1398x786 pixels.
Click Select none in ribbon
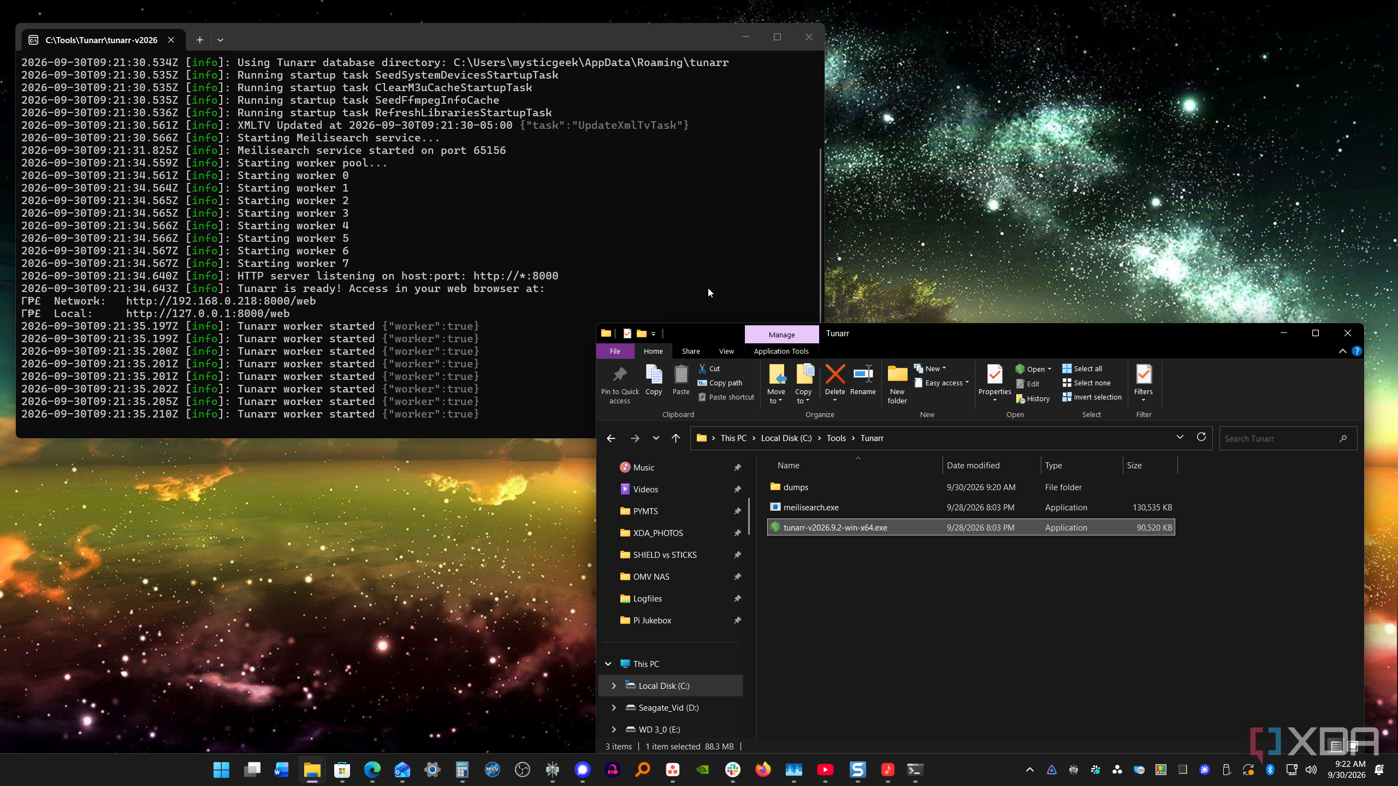point(1087,383)
